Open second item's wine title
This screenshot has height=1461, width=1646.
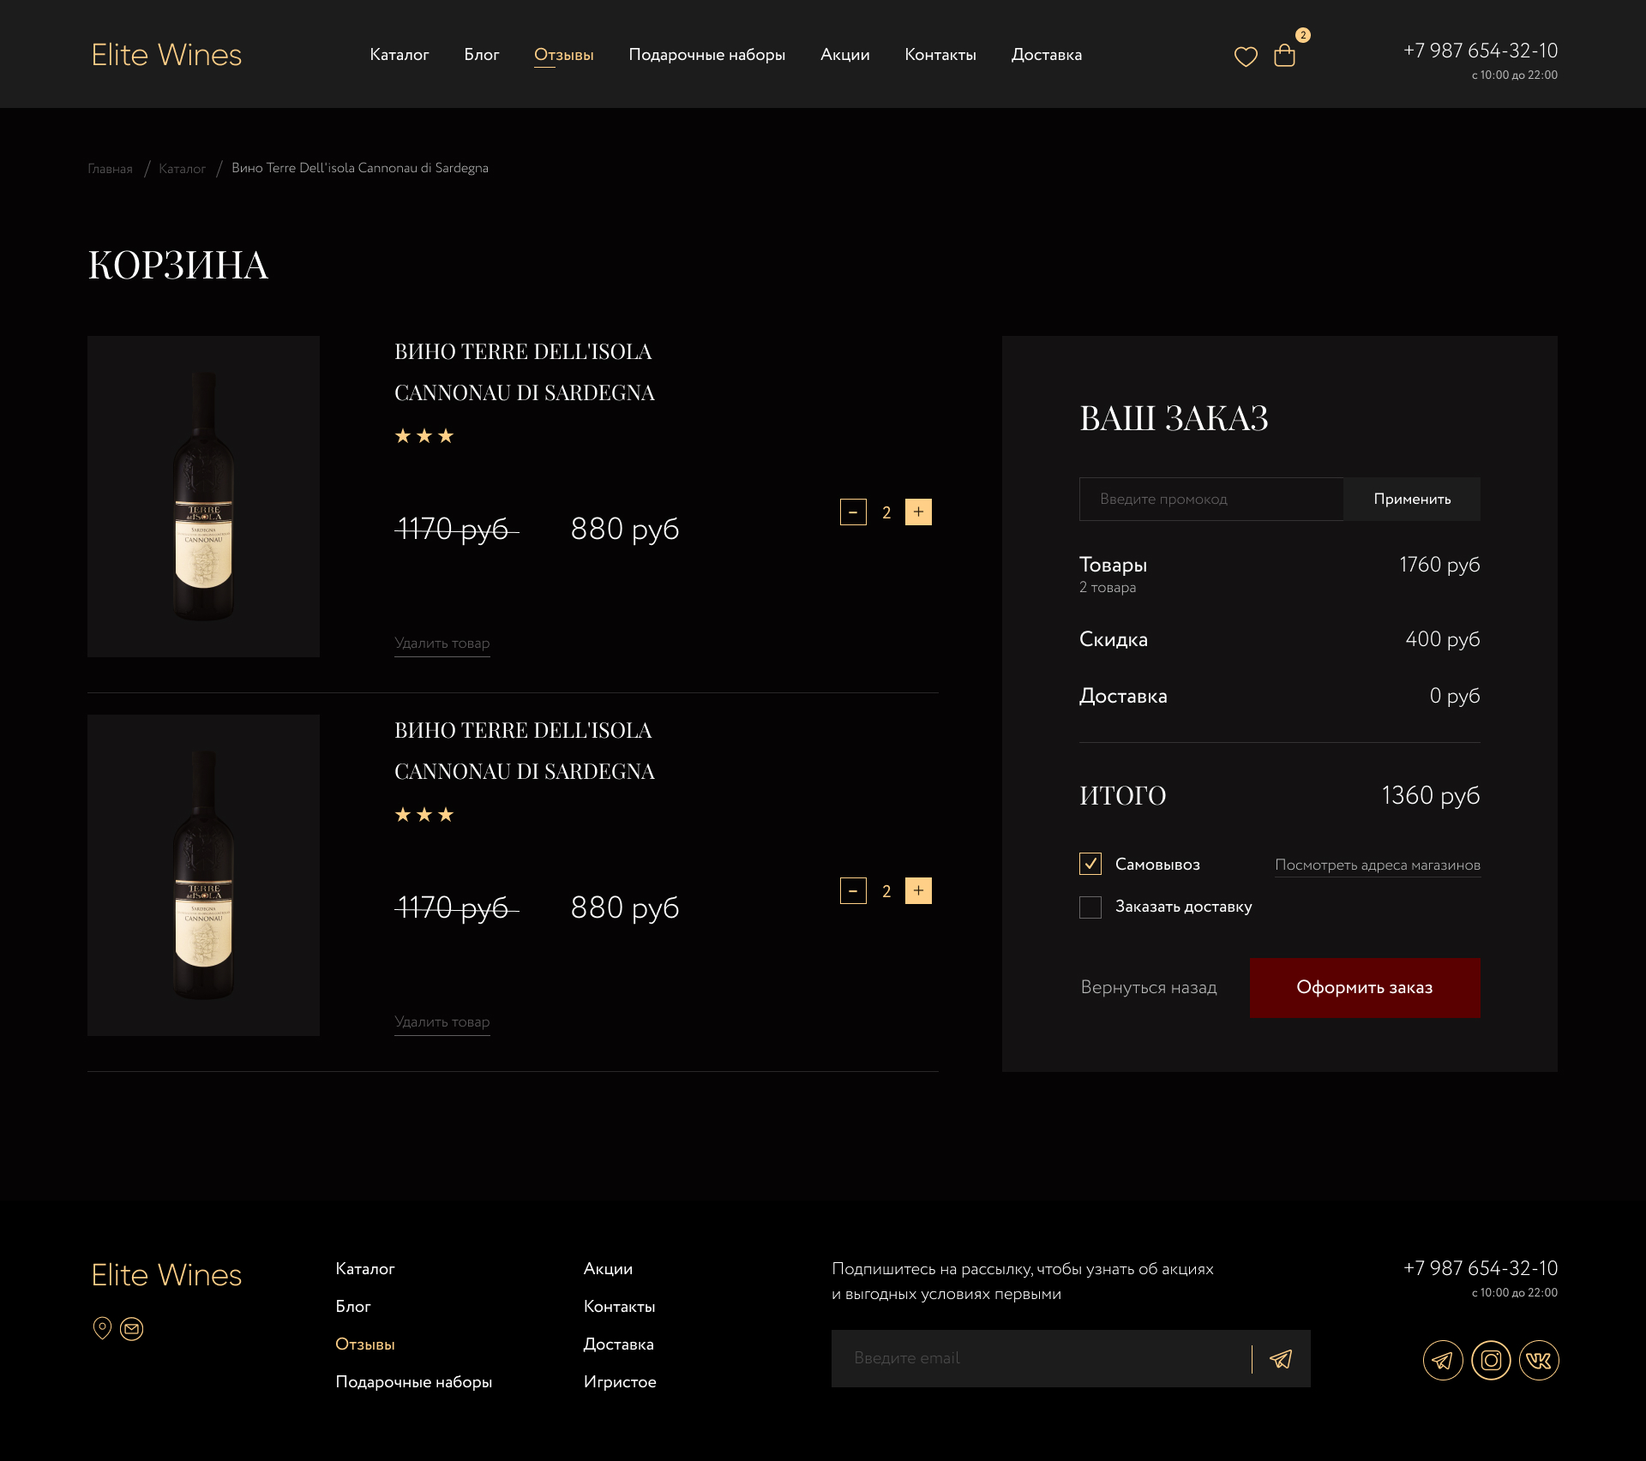coord(525,751)
